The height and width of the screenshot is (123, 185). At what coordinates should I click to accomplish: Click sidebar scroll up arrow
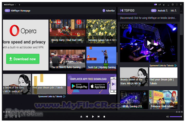click(181, 12)
